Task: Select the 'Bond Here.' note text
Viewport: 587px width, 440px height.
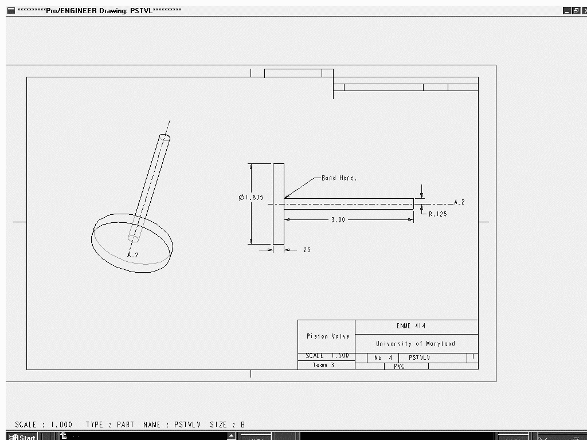Action: pyautogui.click(x=339, y=178)
